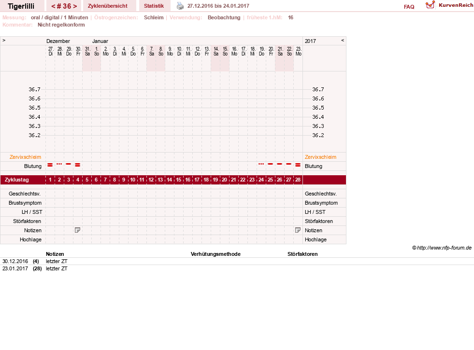474x350 pixels.
Task: Click the left 36.7 temperature label
Action: pyautogui.click(x=34, y=89)
